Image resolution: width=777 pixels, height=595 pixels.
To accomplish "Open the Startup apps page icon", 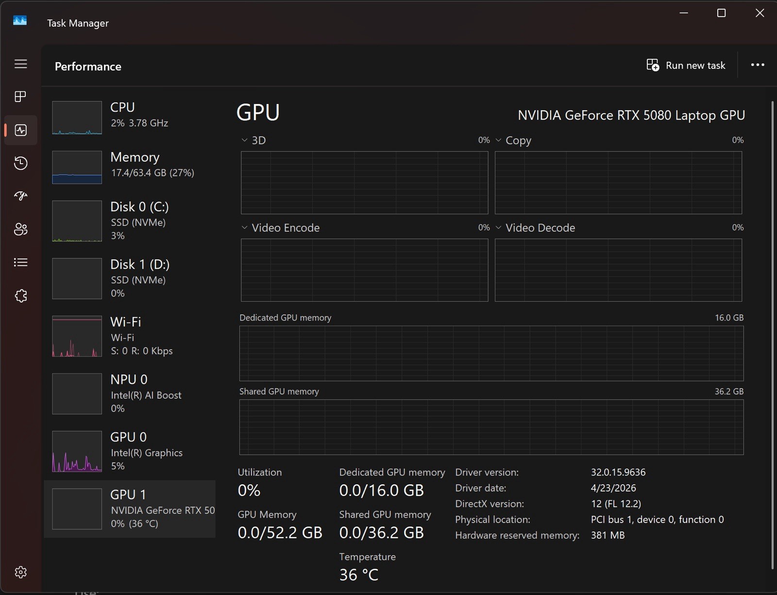I will 20,196.
